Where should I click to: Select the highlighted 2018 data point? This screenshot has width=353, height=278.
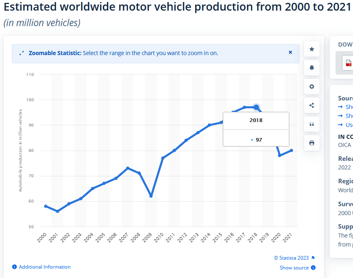click(256, 107)
